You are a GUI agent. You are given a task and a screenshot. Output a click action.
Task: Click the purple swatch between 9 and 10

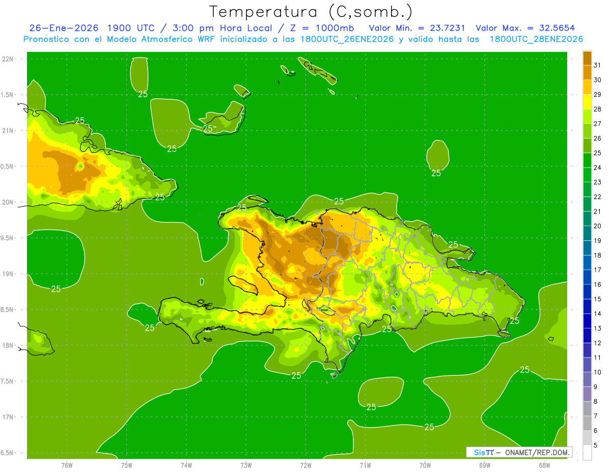587,380
